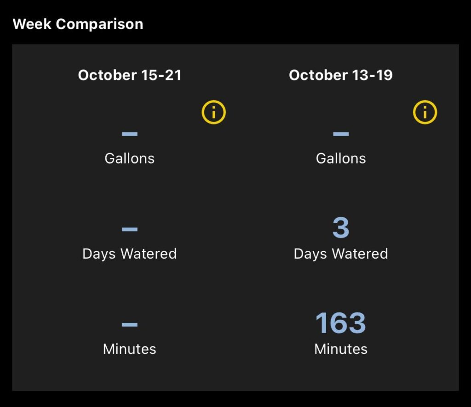Image resolution: width=471 pixels, height=407 pixels.
Task: Click the Minutes label under October 13-19
Action: click(x=341, y=349)
